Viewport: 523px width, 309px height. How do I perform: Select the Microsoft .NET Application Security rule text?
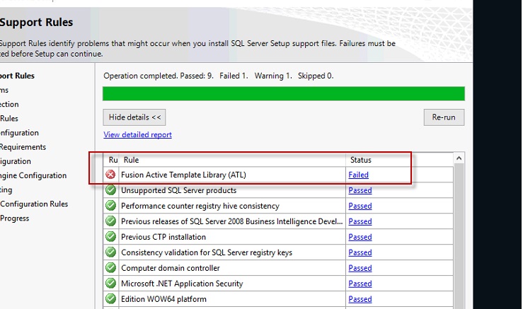tap(182, 284)
